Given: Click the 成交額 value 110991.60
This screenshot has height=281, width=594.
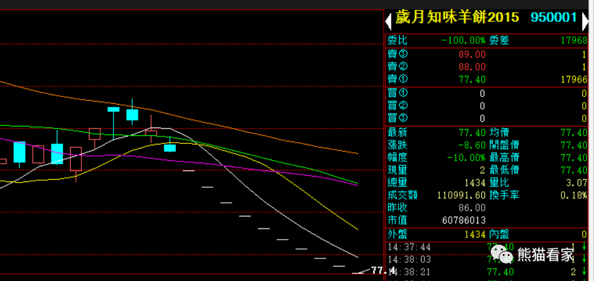Looking at the screenshot, I should [x=461, y=195].
